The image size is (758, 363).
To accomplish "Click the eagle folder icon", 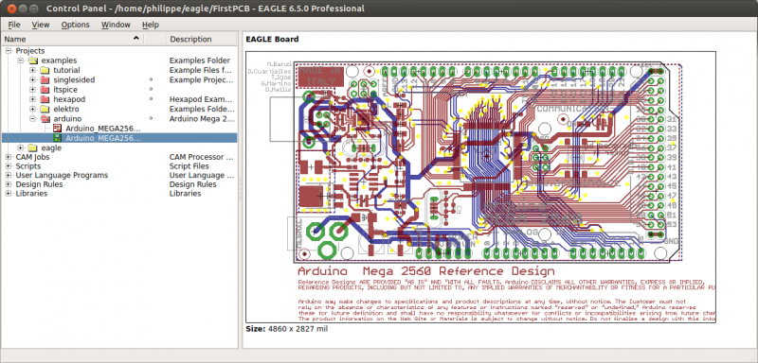I will tap(32, 148).
